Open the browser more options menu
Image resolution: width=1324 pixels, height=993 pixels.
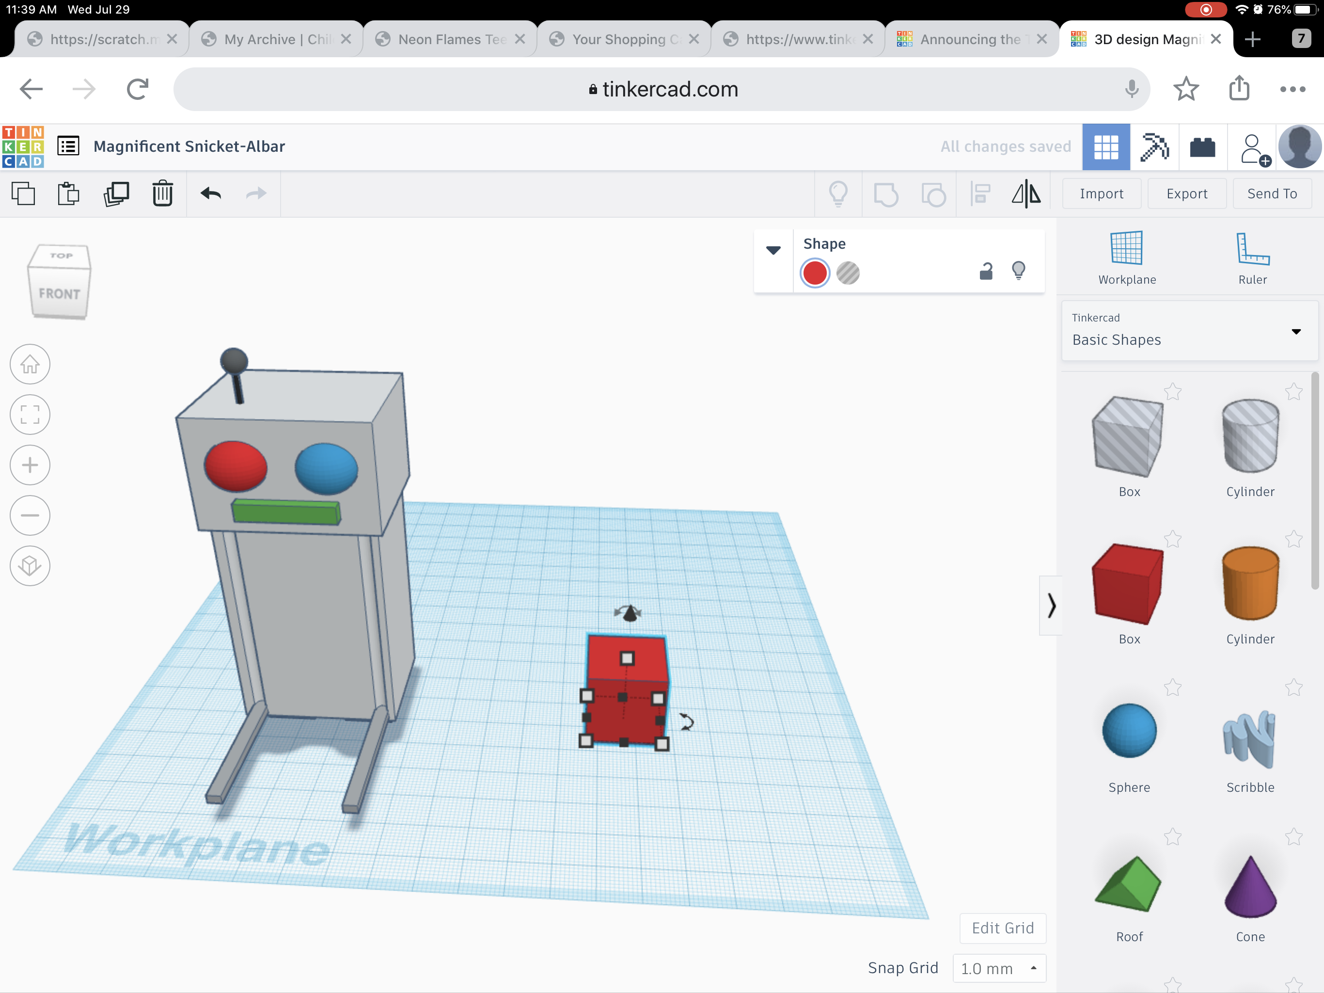[x=1292, y=89]
